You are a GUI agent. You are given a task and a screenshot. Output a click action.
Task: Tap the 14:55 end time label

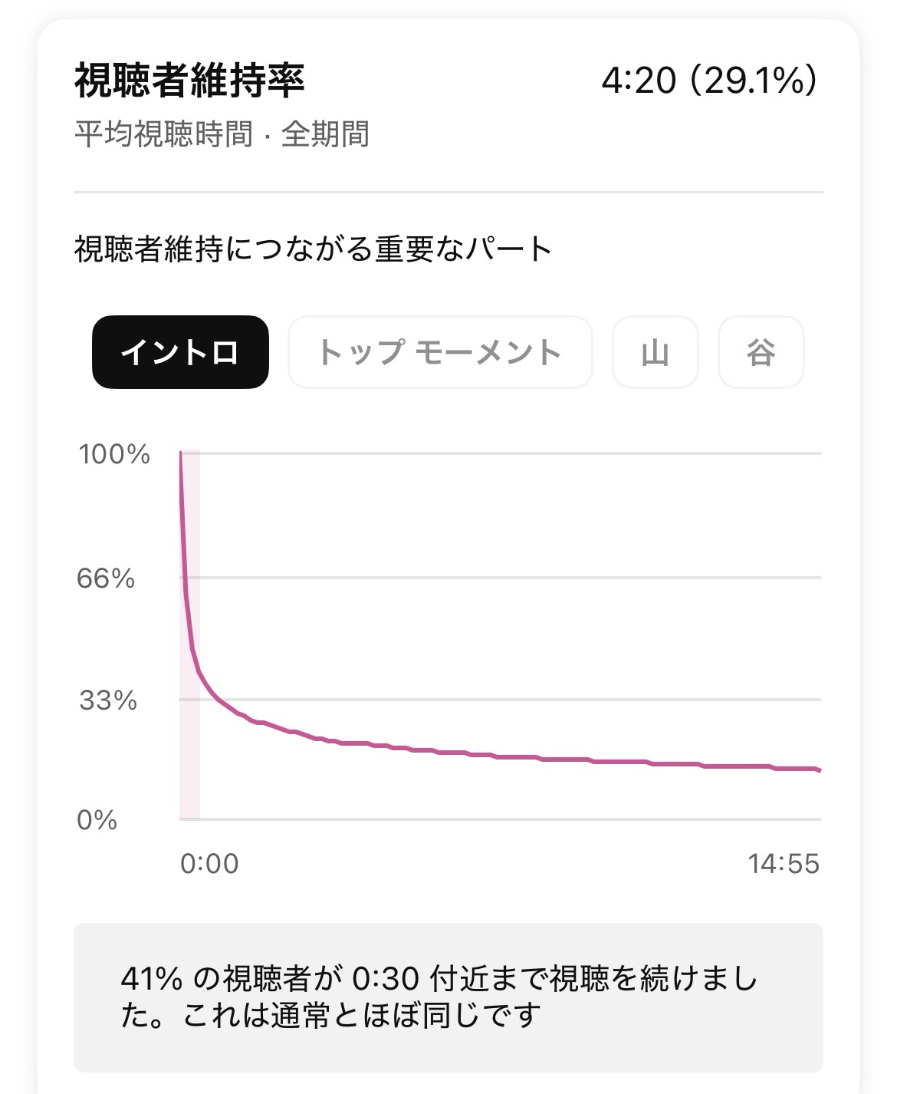tap(784, 864)
